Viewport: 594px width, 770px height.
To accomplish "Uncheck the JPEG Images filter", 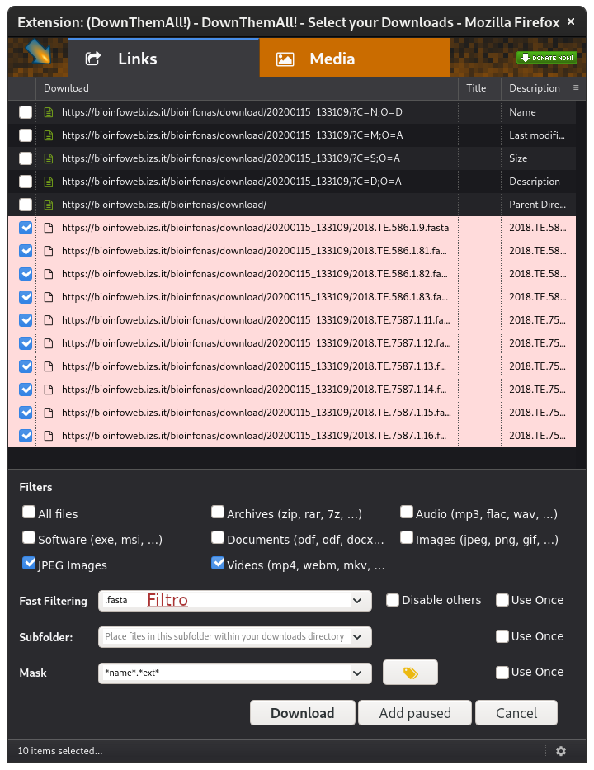I will click(x=29, y=564).
